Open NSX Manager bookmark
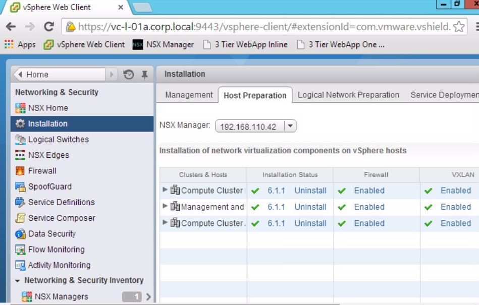This screenshot has width=479, height=305. point(163,44)
